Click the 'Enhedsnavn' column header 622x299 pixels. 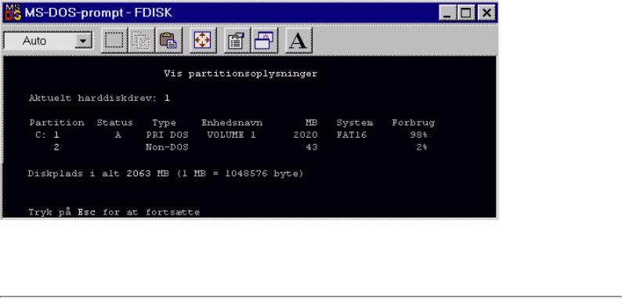point(232,123)
